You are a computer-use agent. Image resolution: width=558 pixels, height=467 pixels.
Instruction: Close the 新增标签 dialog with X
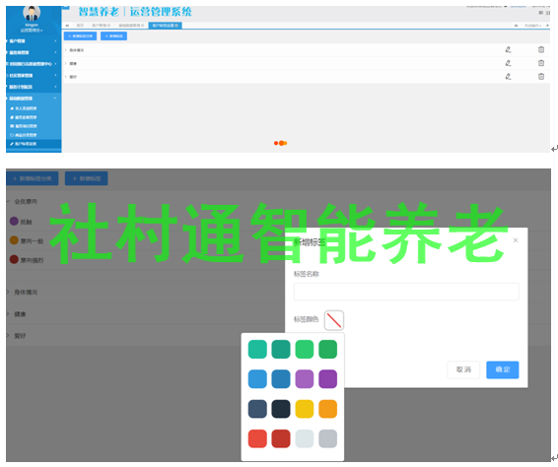tap(516, 240)
